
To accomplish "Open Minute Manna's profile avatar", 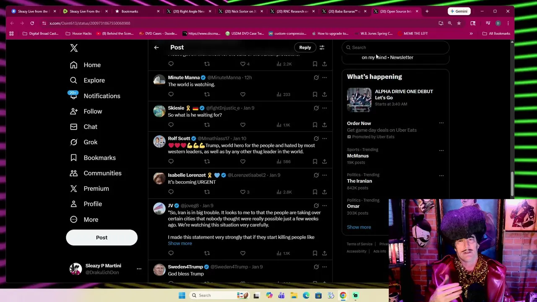I will [x=159, y=81].
